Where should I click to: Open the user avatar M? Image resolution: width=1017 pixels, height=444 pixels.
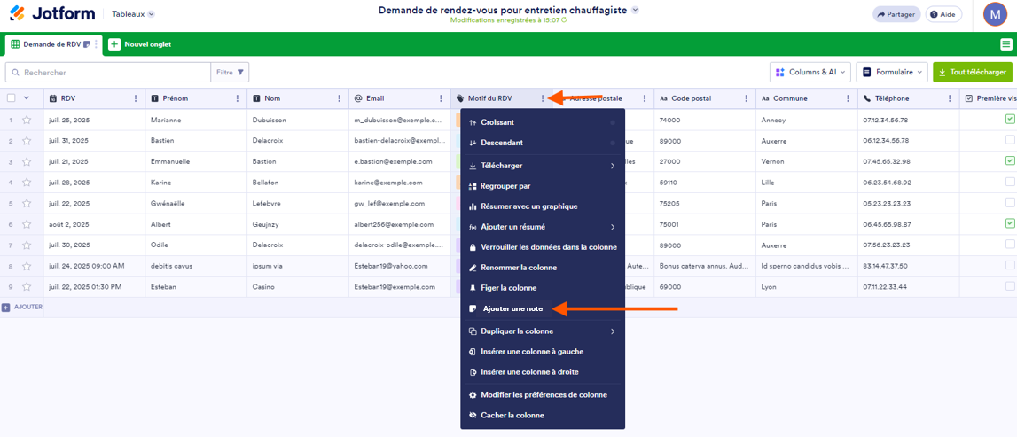[x=994, y=14]
